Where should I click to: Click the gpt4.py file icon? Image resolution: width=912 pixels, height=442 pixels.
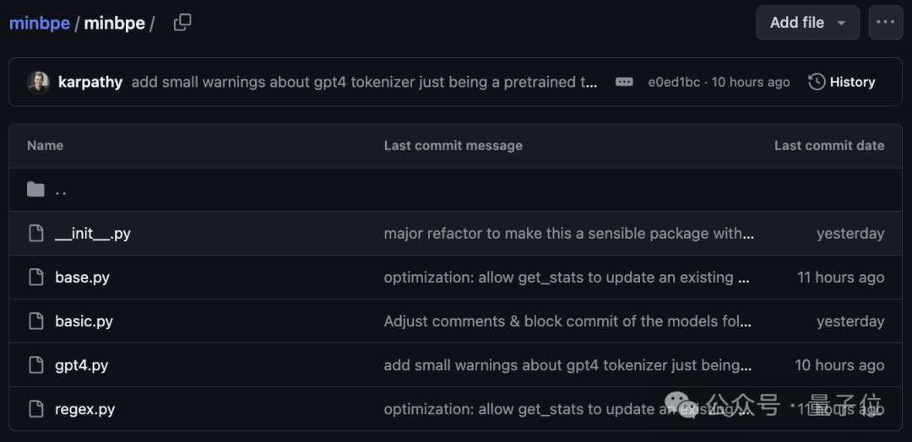[x=35, y=365]
